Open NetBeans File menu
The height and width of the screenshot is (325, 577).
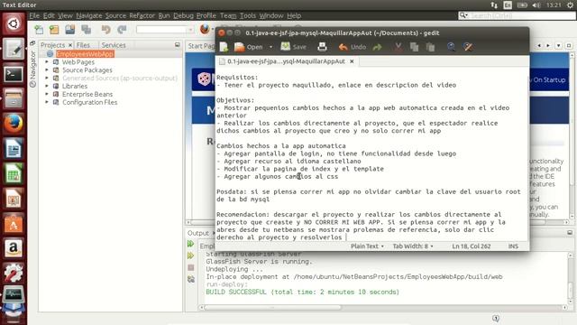(34, 16)
